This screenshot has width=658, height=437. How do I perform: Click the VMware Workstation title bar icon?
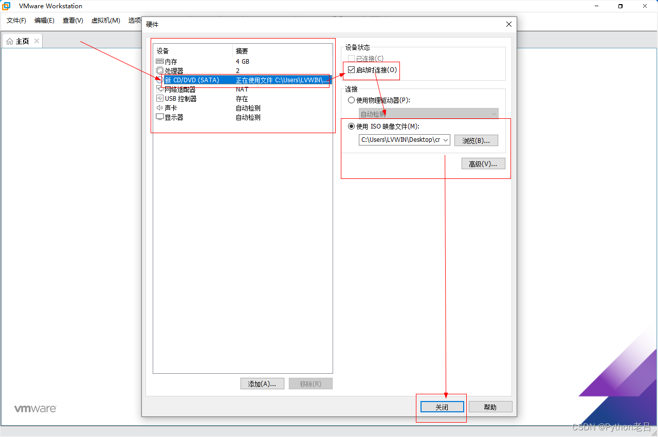[x=6, y=6]
